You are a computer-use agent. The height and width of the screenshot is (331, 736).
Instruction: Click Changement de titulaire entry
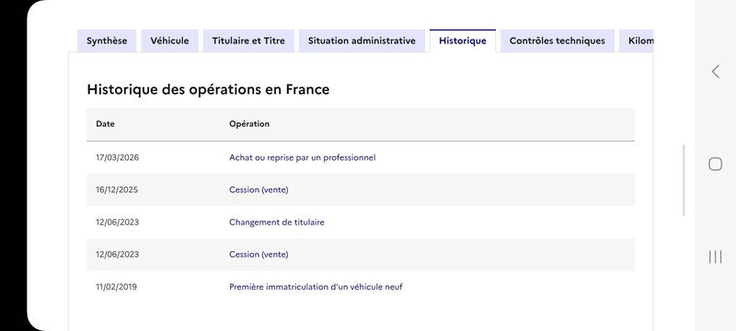click(277, 223)
